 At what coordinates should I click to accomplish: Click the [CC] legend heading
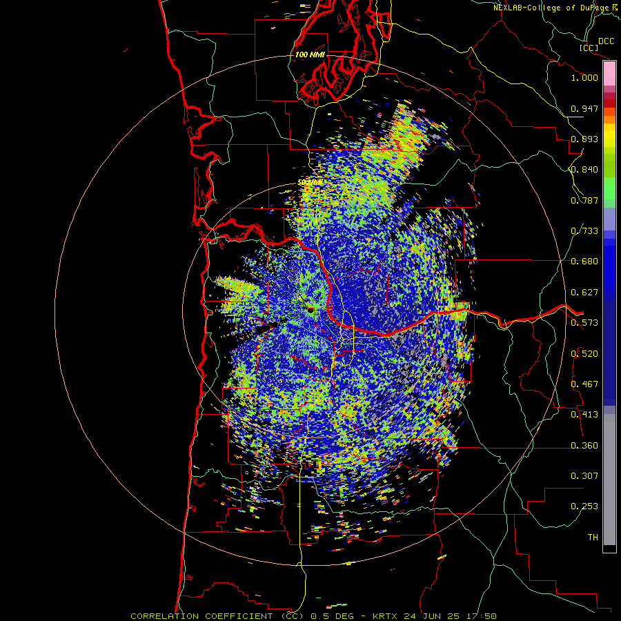[589, 48]
